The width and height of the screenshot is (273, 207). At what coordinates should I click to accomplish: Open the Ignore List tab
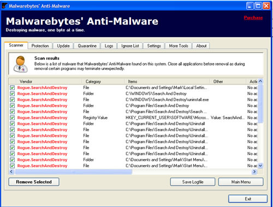(130, 46)
